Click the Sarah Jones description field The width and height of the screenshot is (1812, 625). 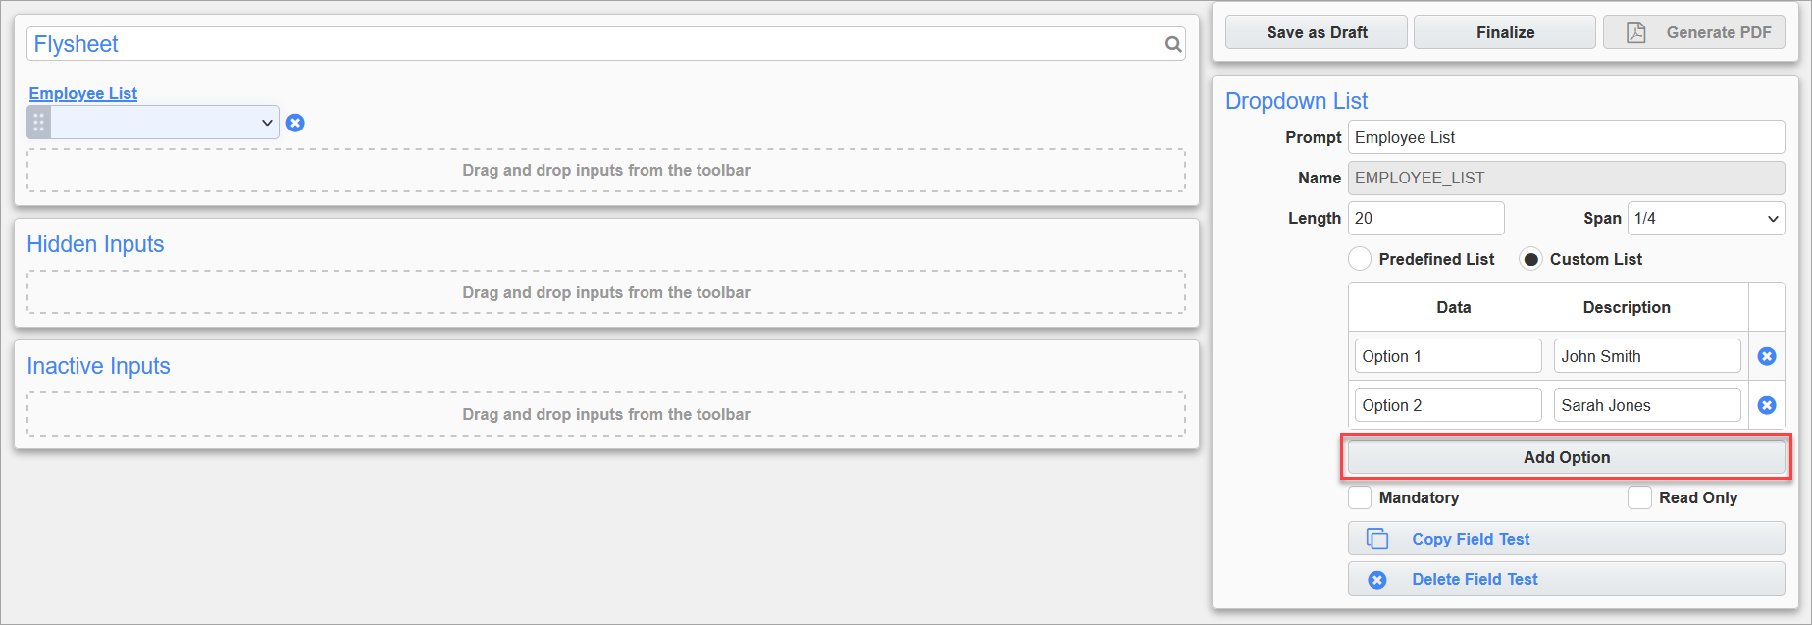click(1647, 405)
